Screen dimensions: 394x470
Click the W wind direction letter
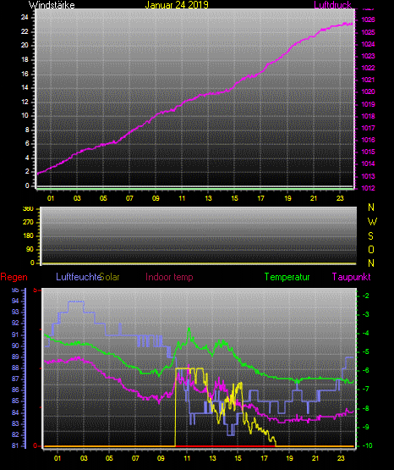(372, 222)
